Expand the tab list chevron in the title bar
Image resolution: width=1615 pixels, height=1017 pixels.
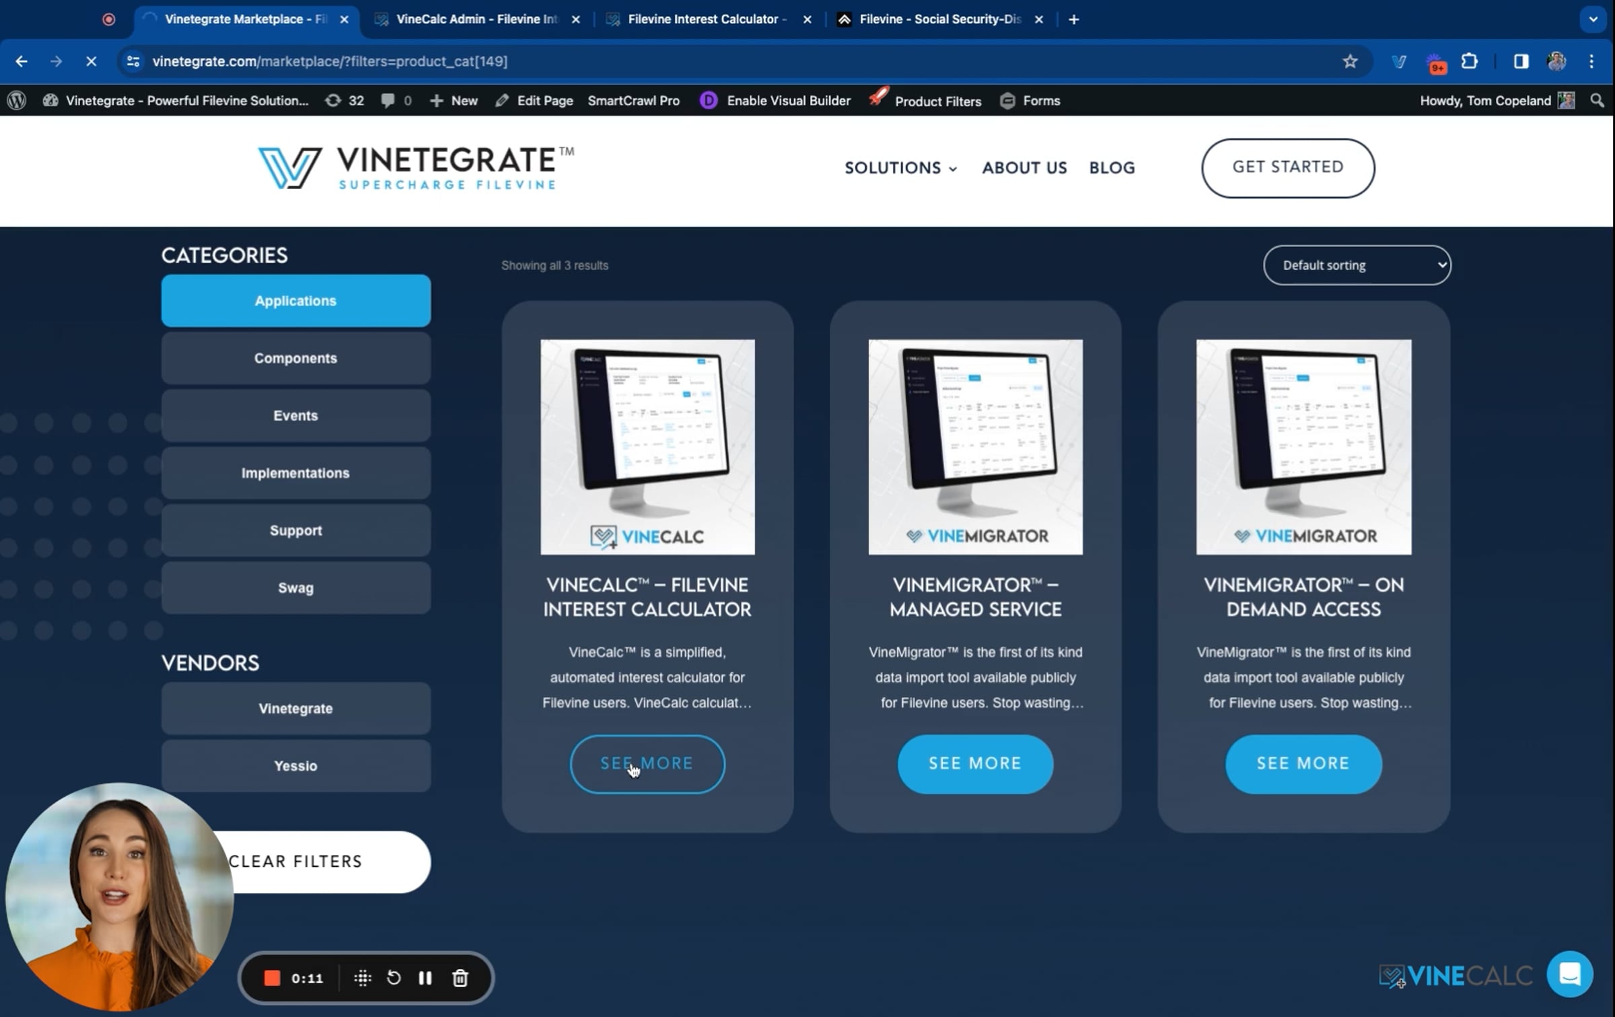point(1593,20)
